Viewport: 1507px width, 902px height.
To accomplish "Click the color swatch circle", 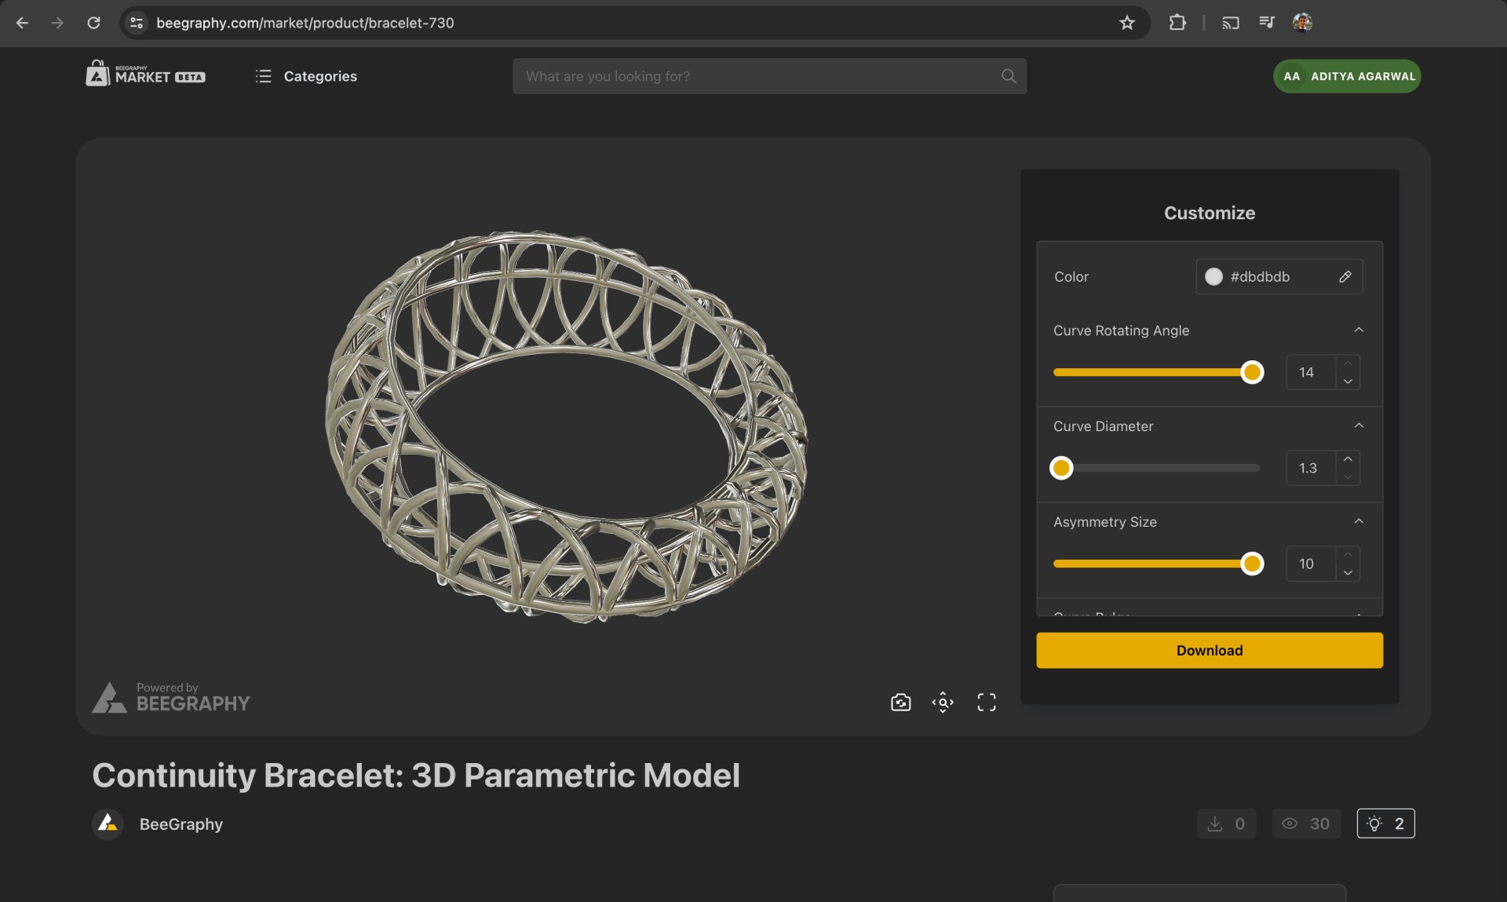I will click(1213, 276).
